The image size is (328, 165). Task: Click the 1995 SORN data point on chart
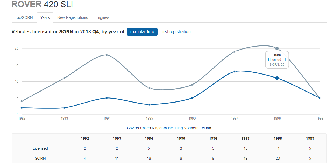[149, 88]
